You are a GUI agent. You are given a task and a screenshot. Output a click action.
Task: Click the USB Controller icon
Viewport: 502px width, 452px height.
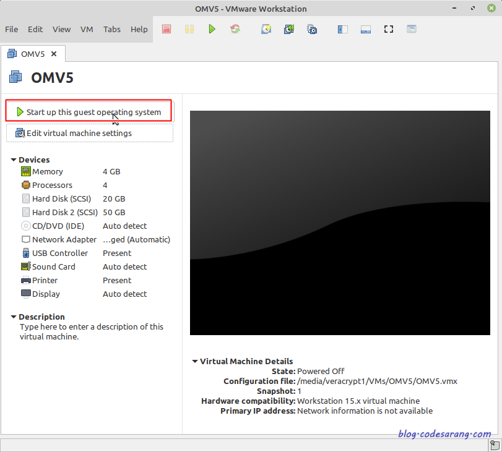(25, 253)
